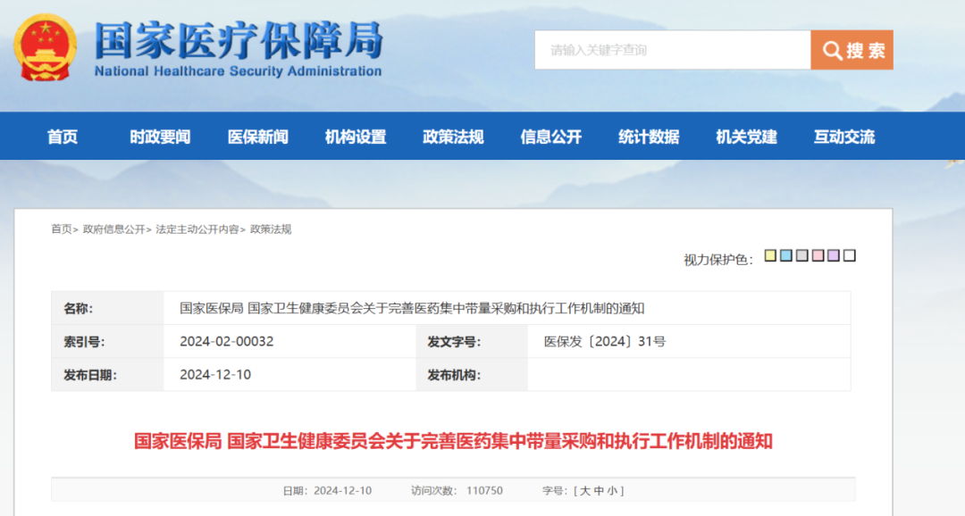Open the 统计数据 menu item
This screenshot has width=965, height=516.
(649, 137)
